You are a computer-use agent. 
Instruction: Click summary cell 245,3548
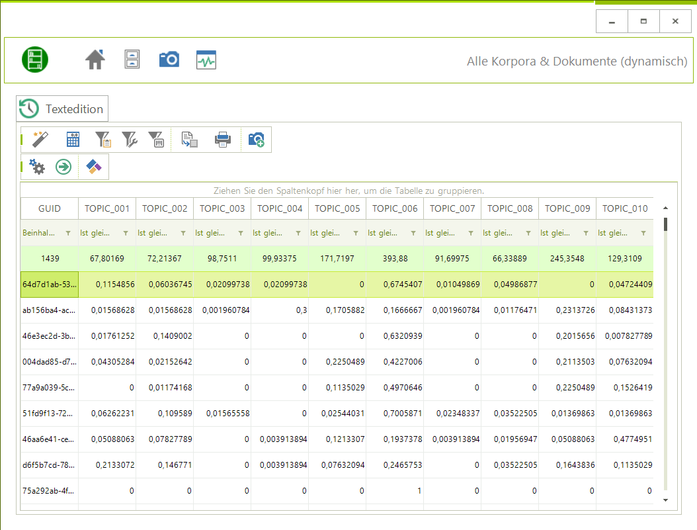pyautogui.click(x=567, y=258)
